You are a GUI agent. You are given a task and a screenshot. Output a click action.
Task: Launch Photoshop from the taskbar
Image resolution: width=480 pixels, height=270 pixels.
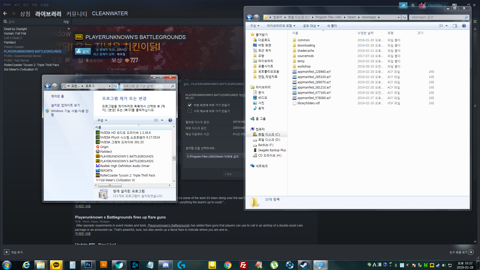point(88,265)
